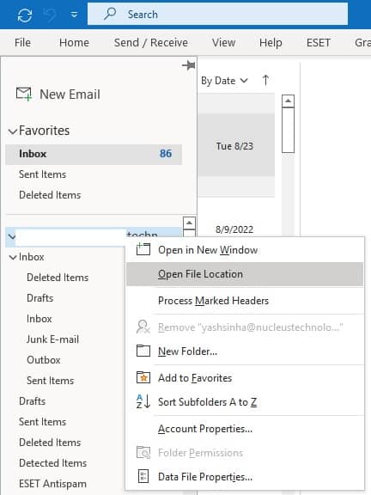
Task: Collapse the mail account chevron
Action: coord(11,236)
